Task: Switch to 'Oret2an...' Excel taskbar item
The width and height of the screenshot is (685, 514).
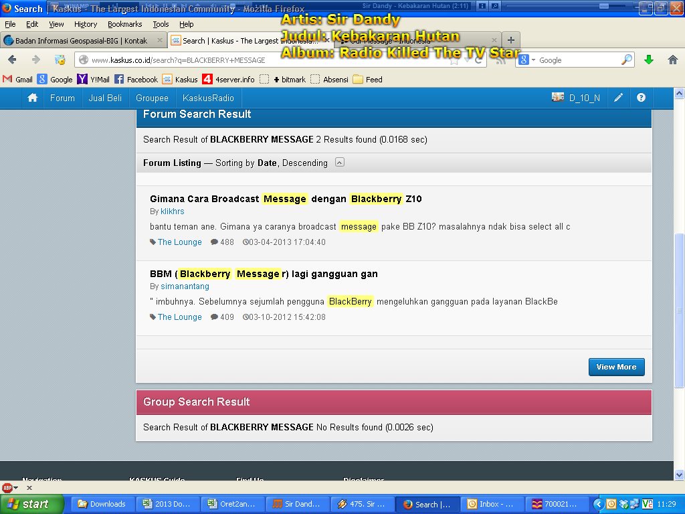Action: click(232, 504)
